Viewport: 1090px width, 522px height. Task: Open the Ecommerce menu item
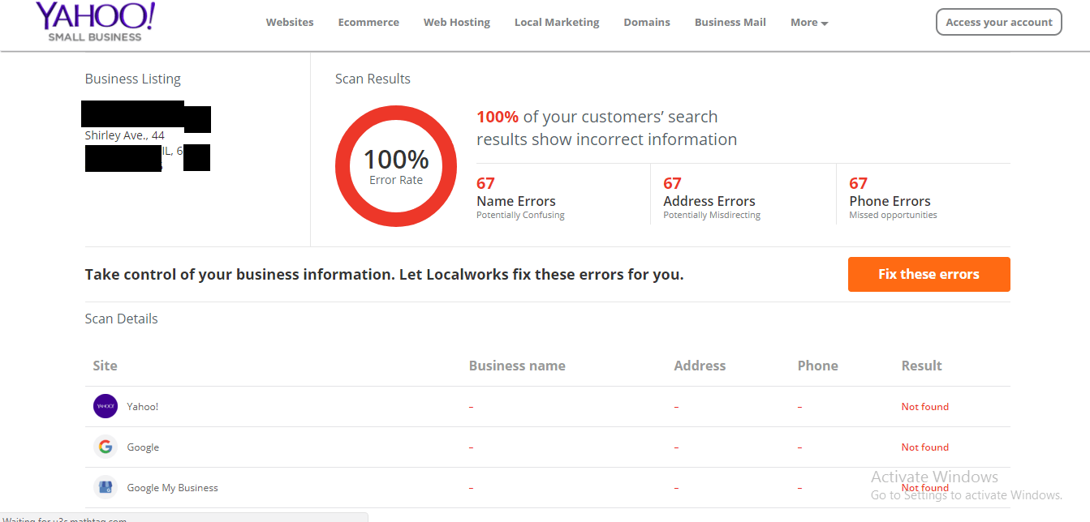click(x=368, y=22)
